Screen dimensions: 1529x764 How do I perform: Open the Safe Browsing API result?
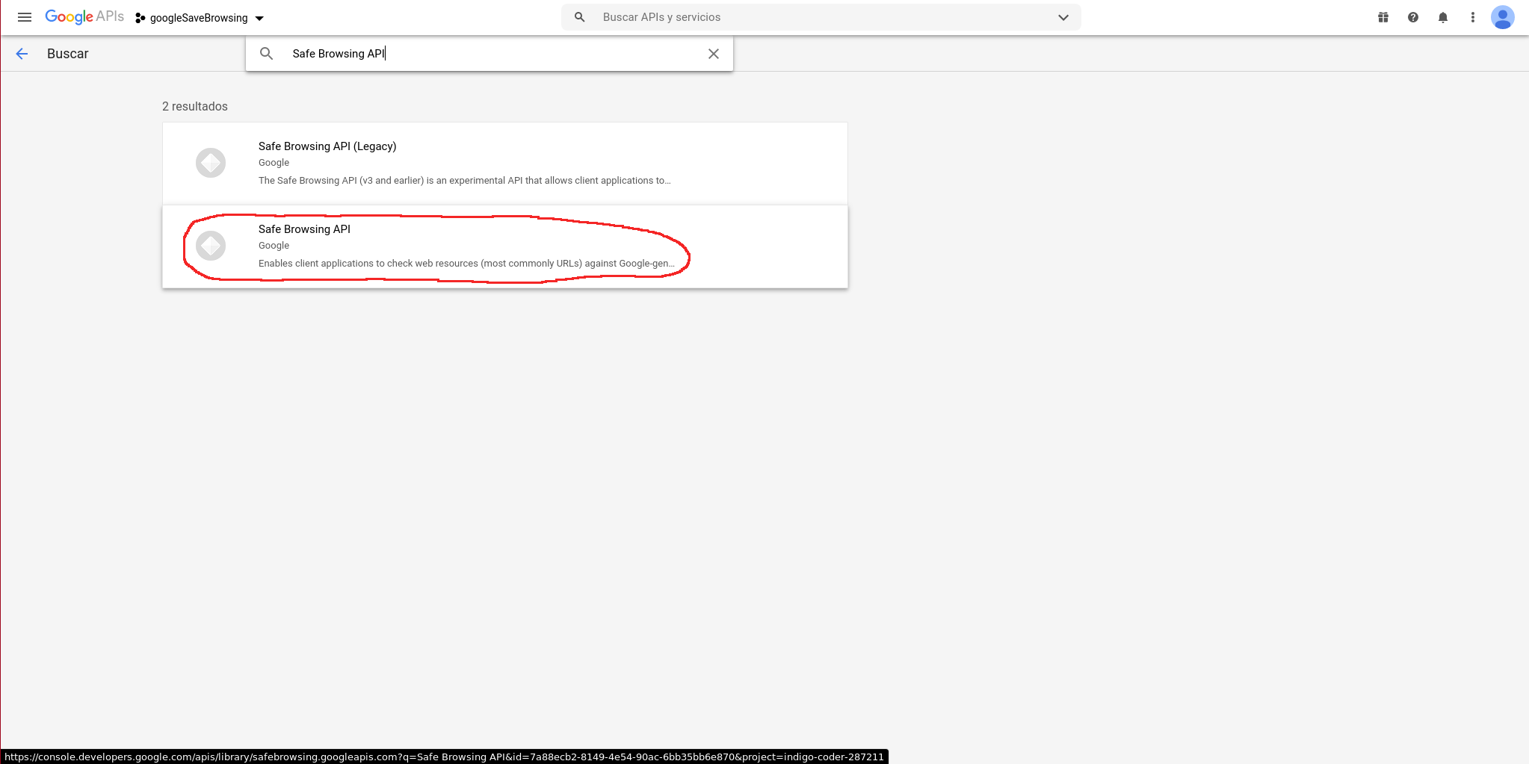(x=304, y=229)
